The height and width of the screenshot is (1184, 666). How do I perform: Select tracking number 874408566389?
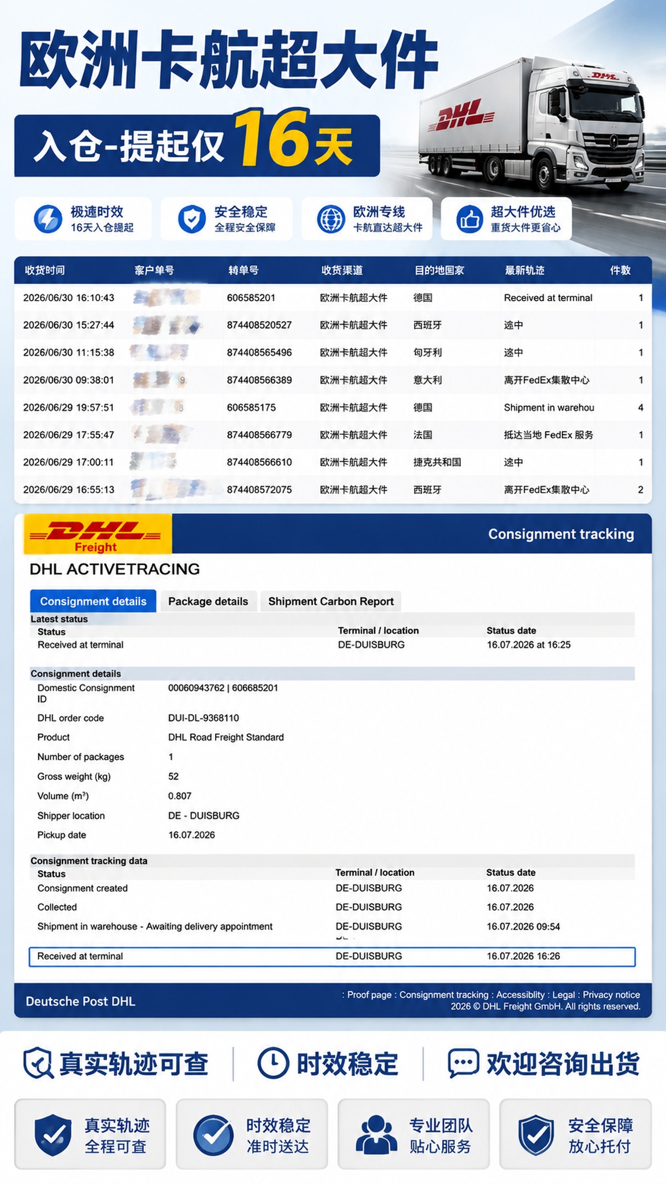[259, 380]
